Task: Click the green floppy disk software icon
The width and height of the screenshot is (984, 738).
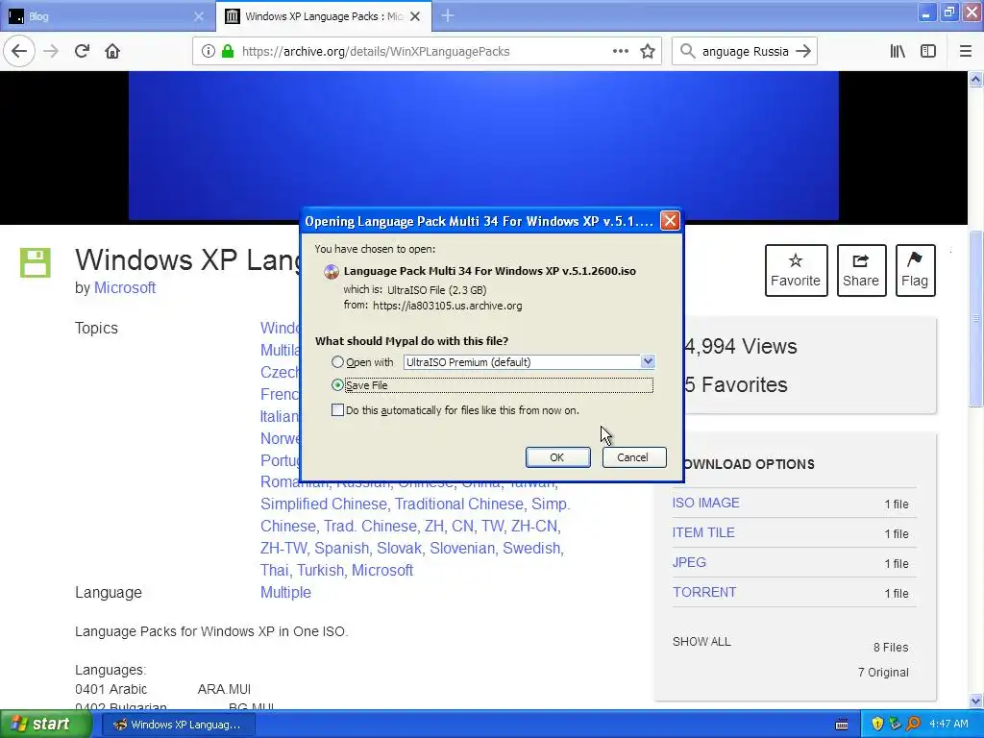Action: (36, 262)
